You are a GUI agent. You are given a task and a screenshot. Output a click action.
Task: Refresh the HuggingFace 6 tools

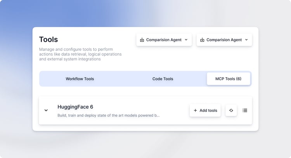click(231, 110)
